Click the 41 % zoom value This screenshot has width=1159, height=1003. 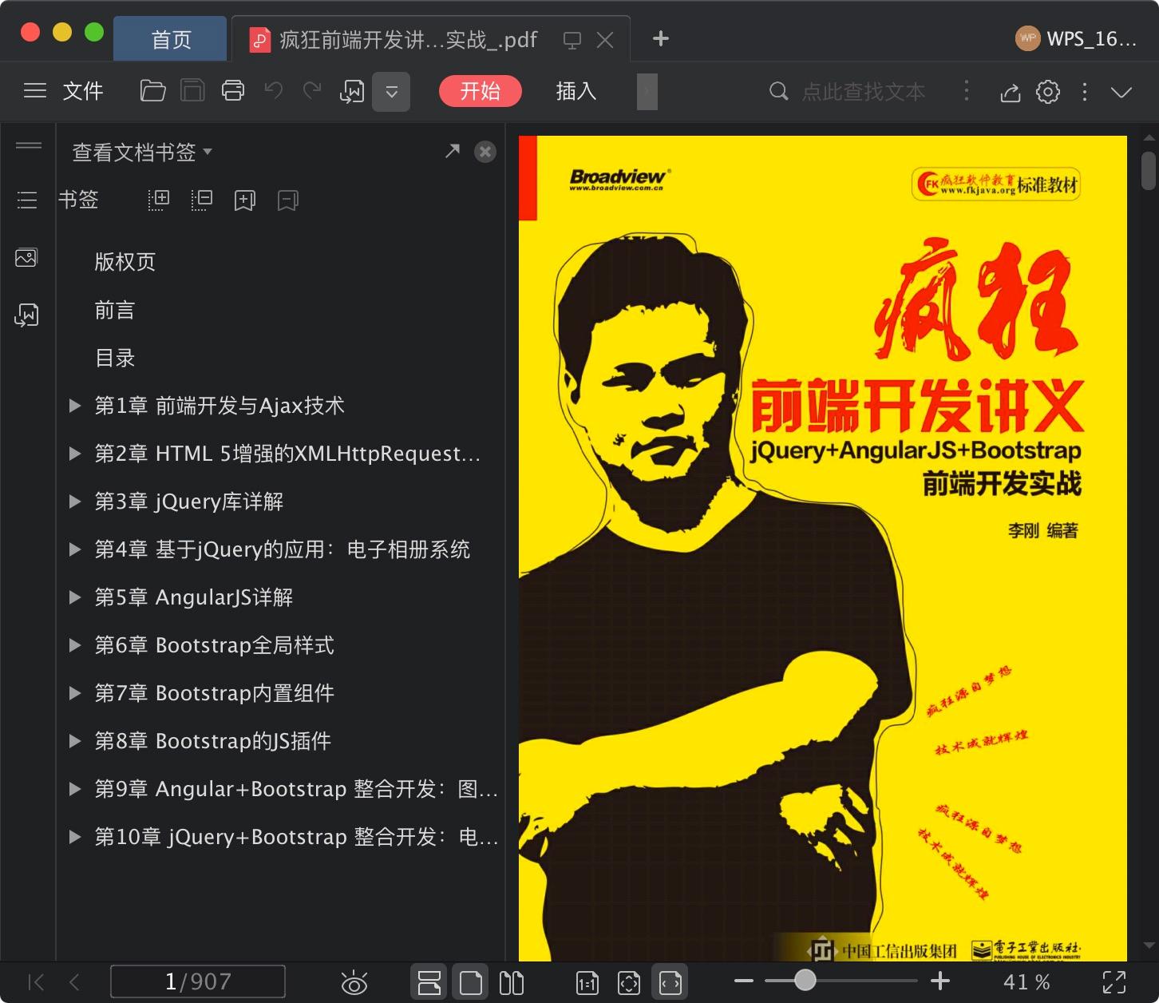coord(1026,982)
